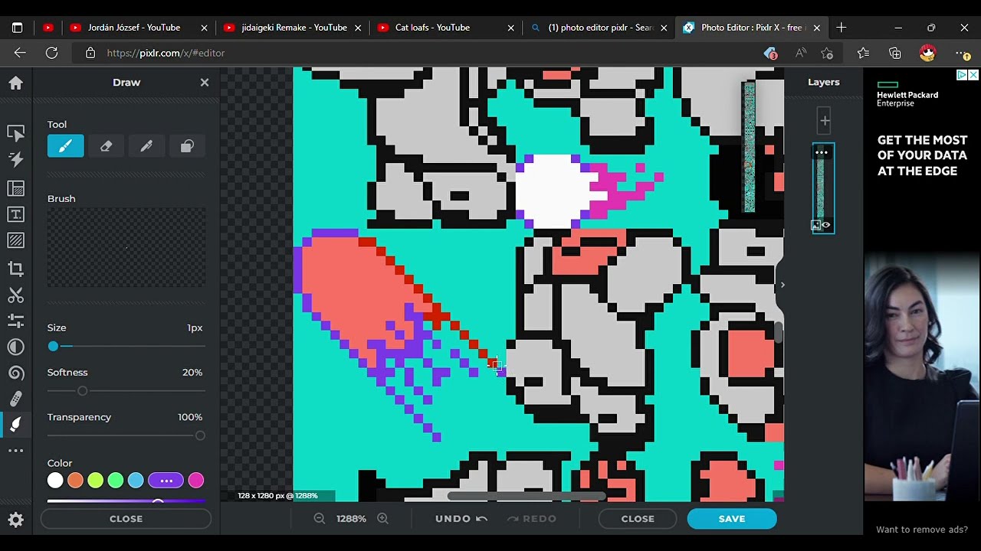Click the vertical canvas scrollbar
981x551 pixels.
click(779, 332)
